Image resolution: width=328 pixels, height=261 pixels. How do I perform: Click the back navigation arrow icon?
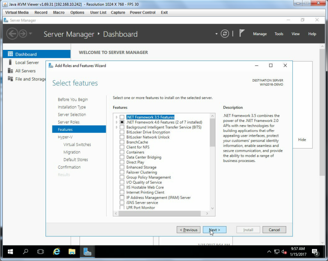pyautogui.click(x=12, y=34)
